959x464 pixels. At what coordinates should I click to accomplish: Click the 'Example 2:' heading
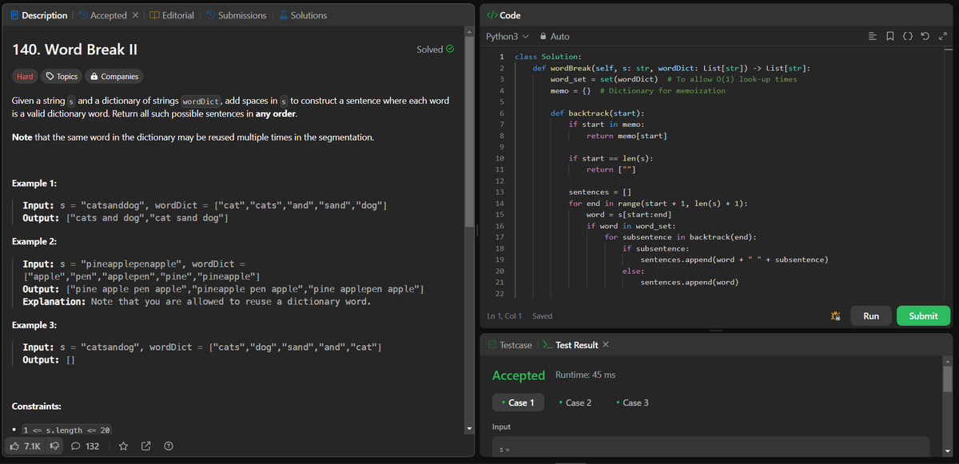tap(34, 241)
